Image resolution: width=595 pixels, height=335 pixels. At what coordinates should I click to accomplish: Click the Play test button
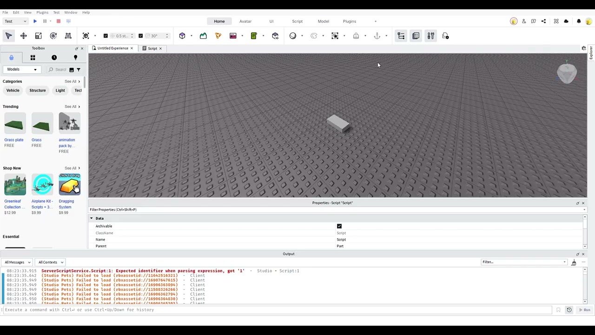[x=35, y=21]
